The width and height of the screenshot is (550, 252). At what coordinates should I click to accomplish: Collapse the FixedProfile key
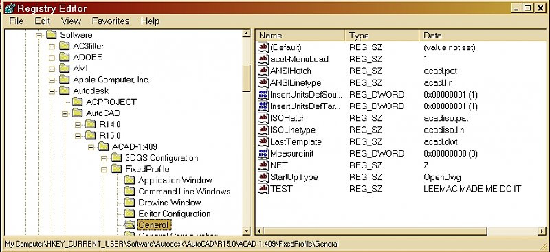pos(104,170)
